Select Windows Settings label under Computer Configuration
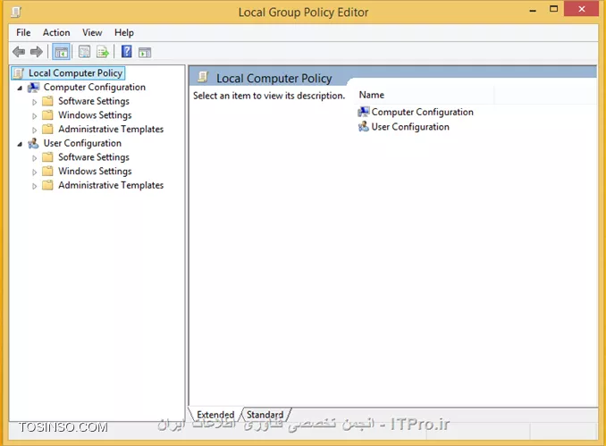The height and width of the screenshot is (446, 606). point(95,115)
